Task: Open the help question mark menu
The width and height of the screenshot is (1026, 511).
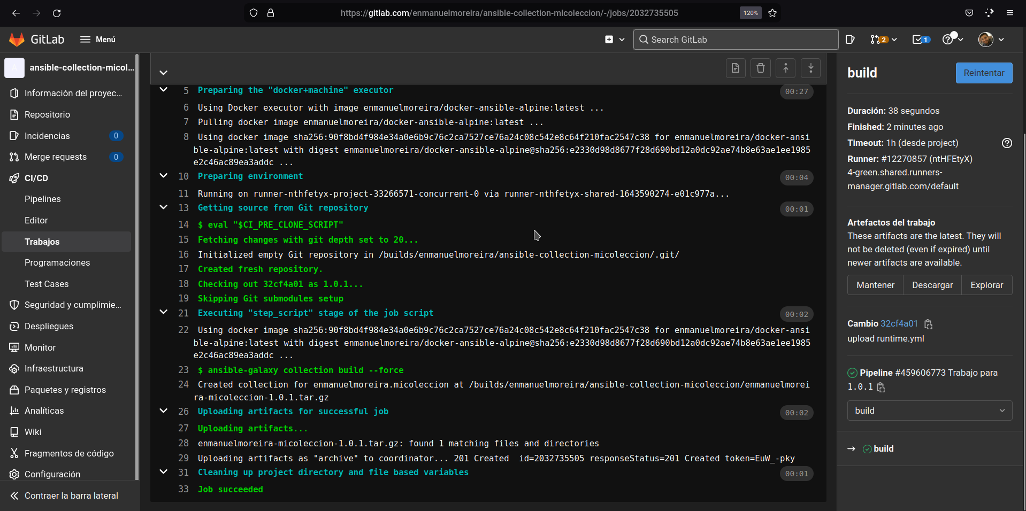Action: click(953, 40)
